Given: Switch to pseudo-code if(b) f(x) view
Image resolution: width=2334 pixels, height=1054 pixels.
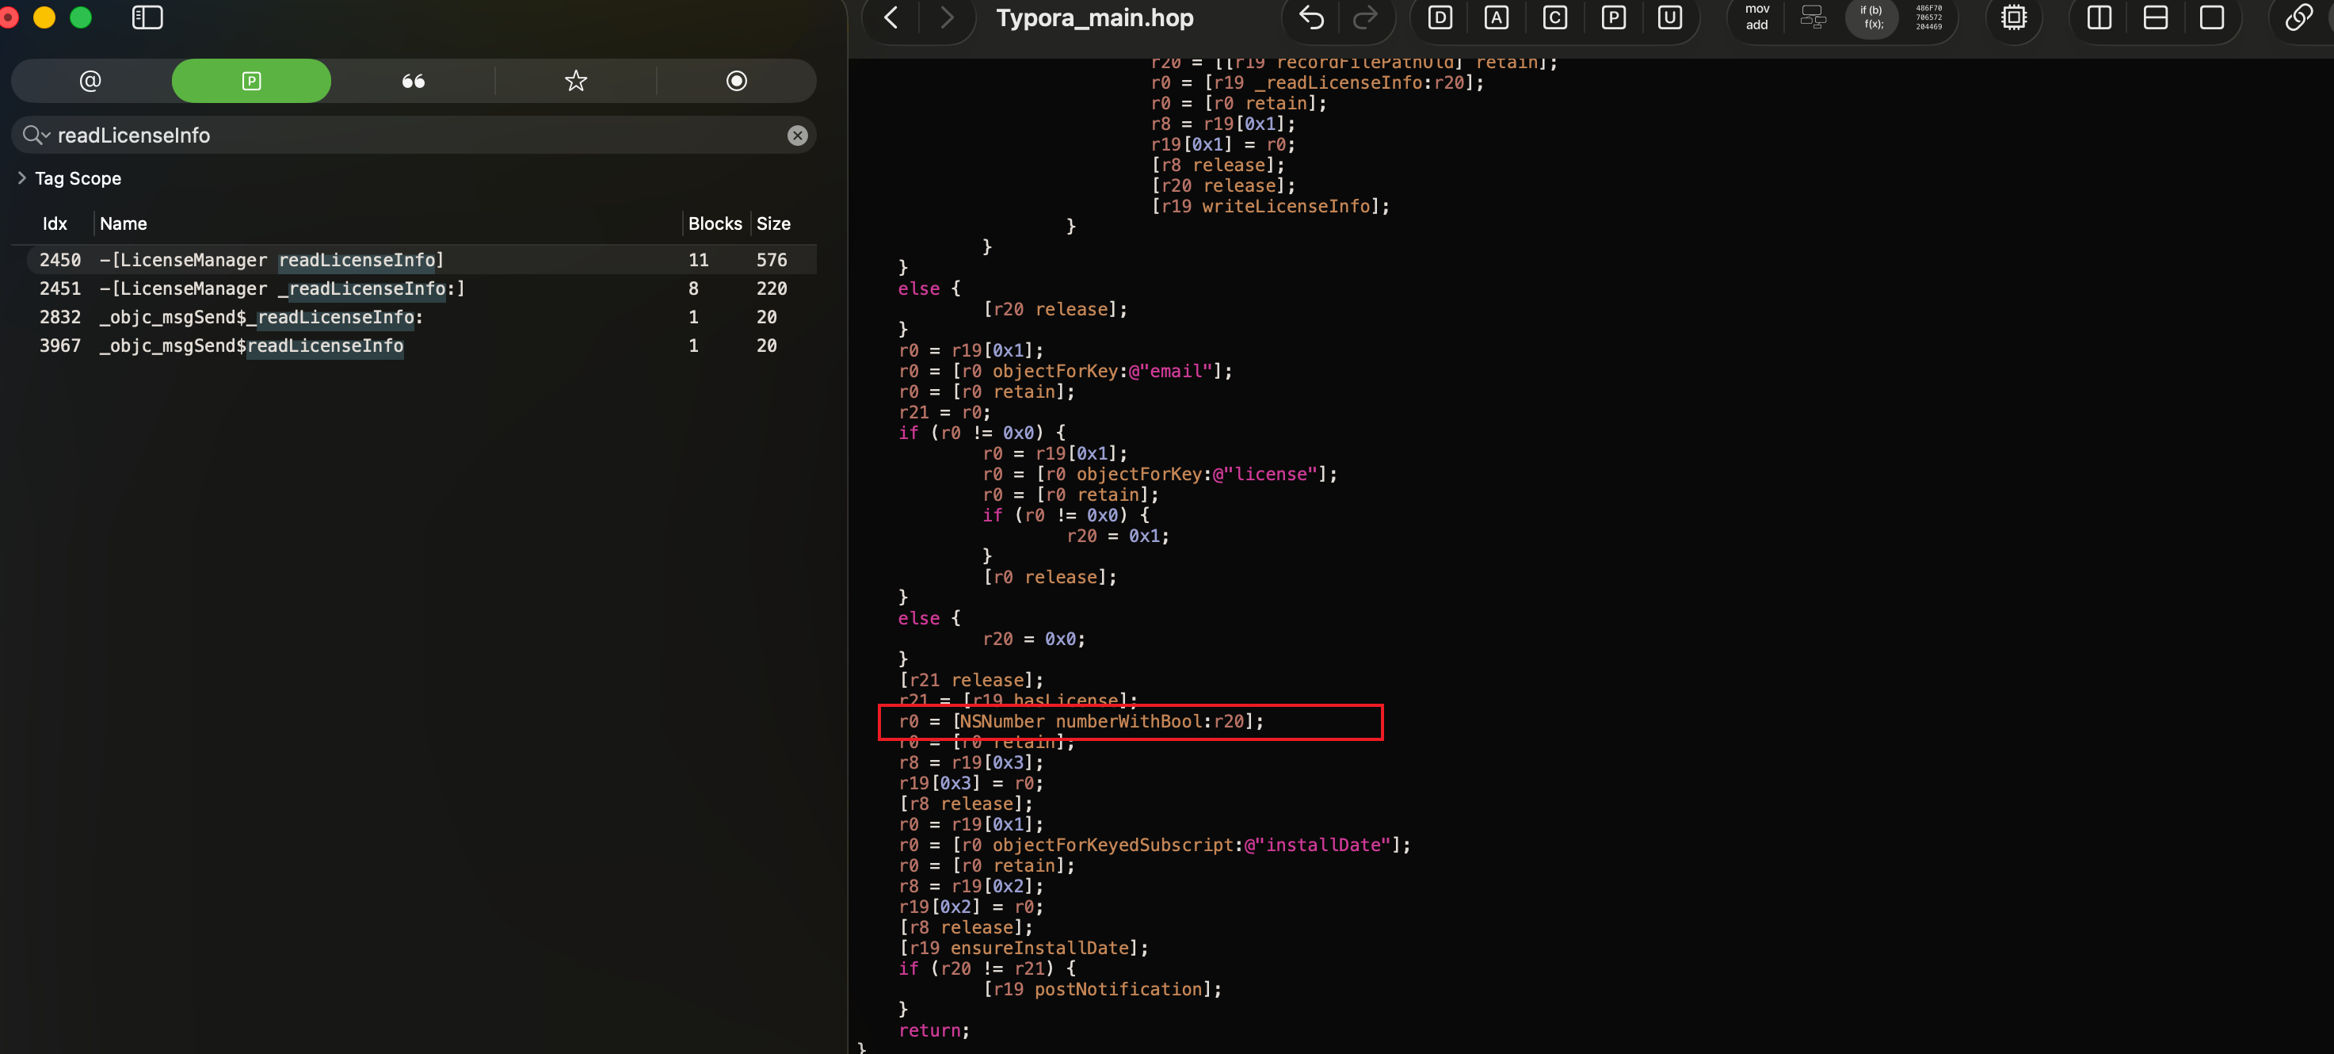Looking at the screenshot, I should click(1871, 17).
